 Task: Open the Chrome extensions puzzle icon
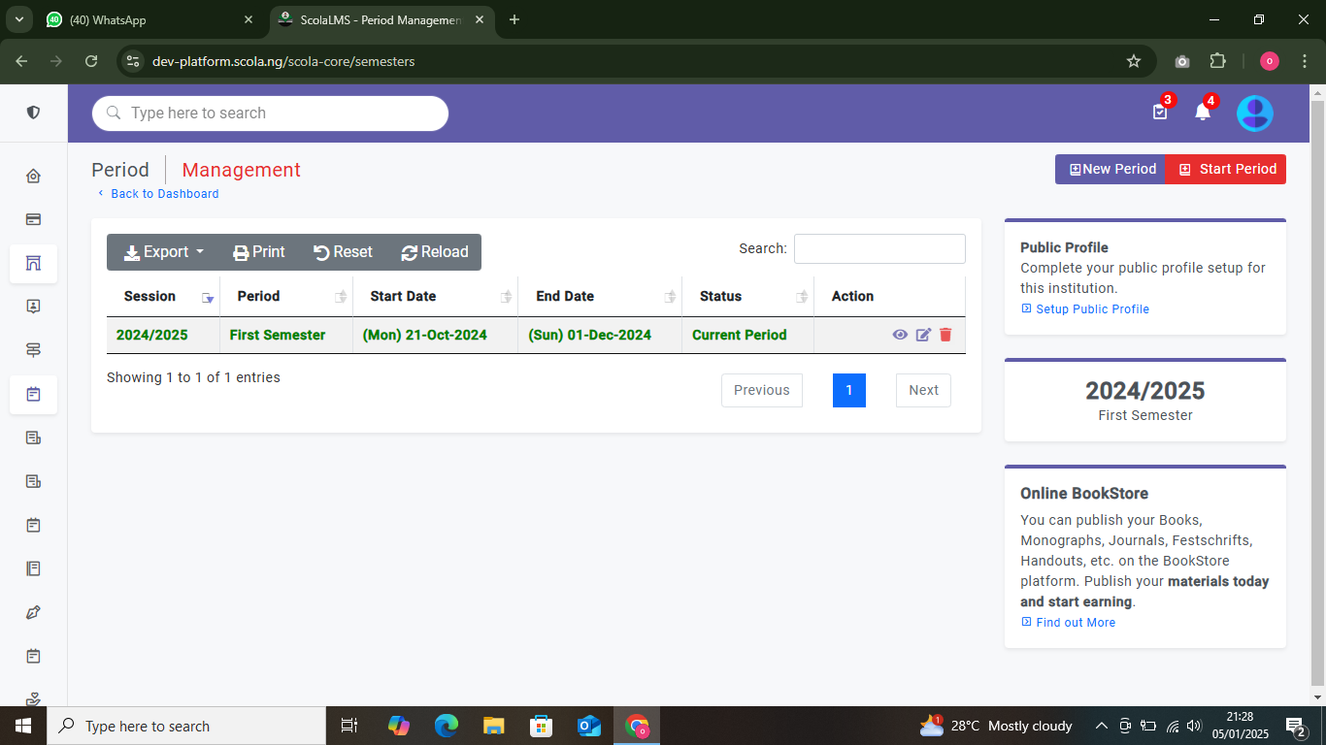click(x=1217, y=61)
